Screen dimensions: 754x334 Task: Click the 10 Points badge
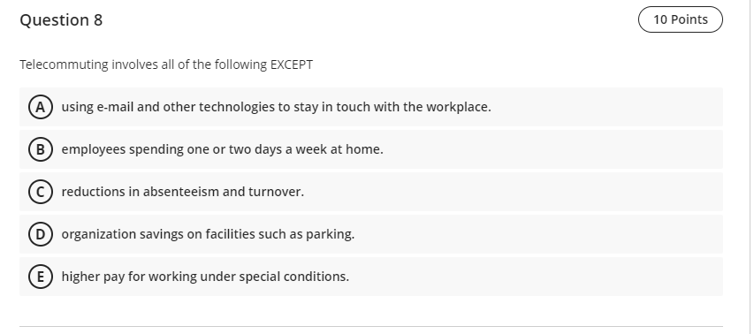click(x=680, y=19)
